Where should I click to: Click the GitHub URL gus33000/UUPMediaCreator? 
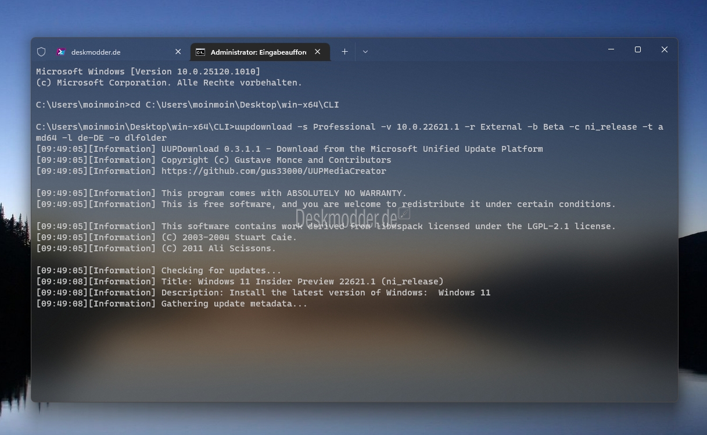pos(274,171)
